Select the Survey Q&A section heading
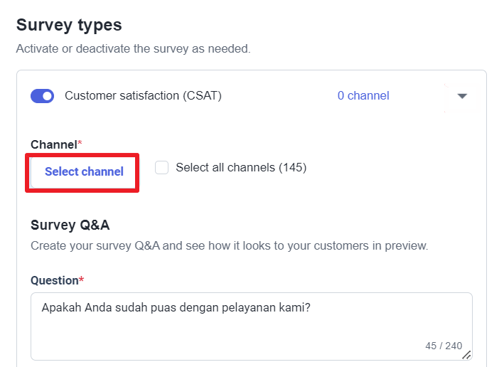This screenshot has width=504, height=367. pyautogui.click(x=70, y=225)
